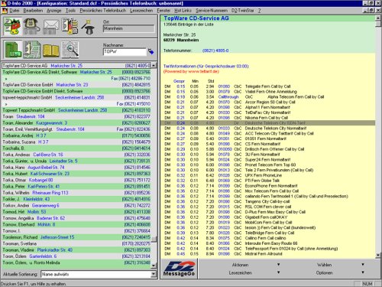Select Toroman, Svetlana entry
Screen dimensions: 382x287
click(76, 243)
